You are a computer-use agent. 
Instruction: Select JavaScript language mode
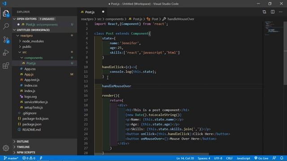tap(243, 158)
